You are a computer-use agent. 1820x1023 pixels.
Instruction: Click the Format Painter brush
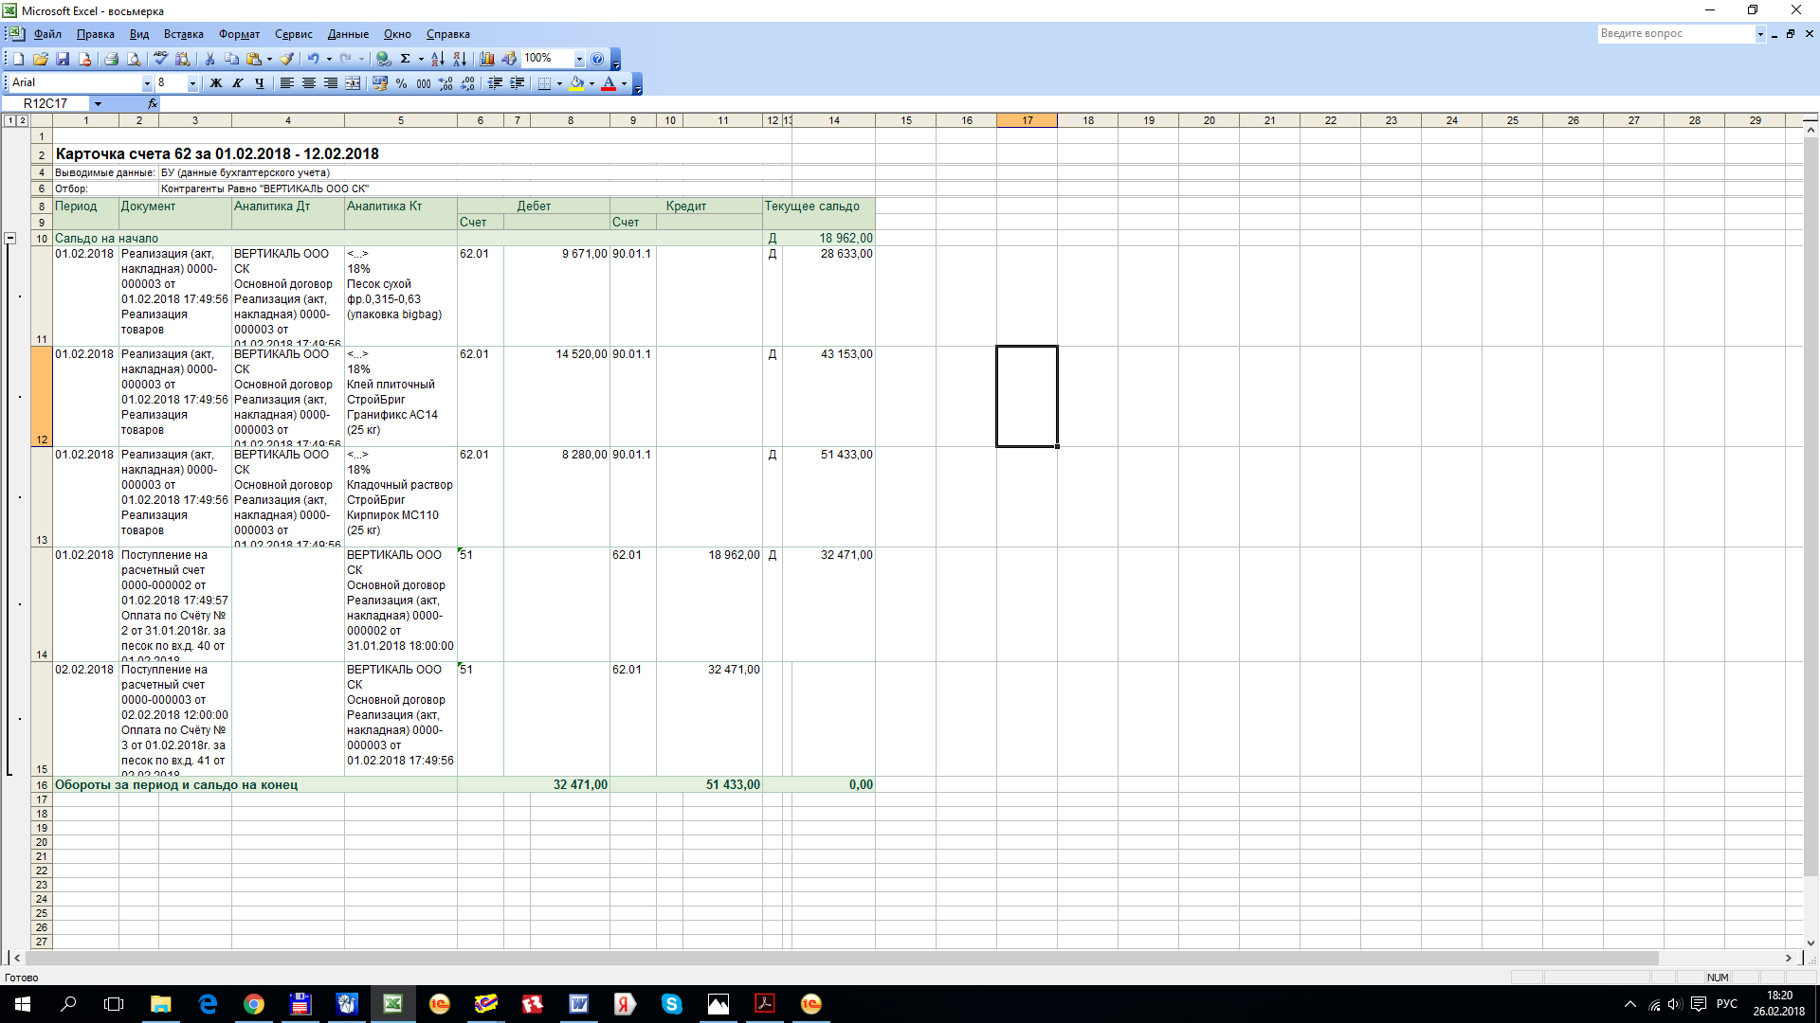click(x=287, y=59)
